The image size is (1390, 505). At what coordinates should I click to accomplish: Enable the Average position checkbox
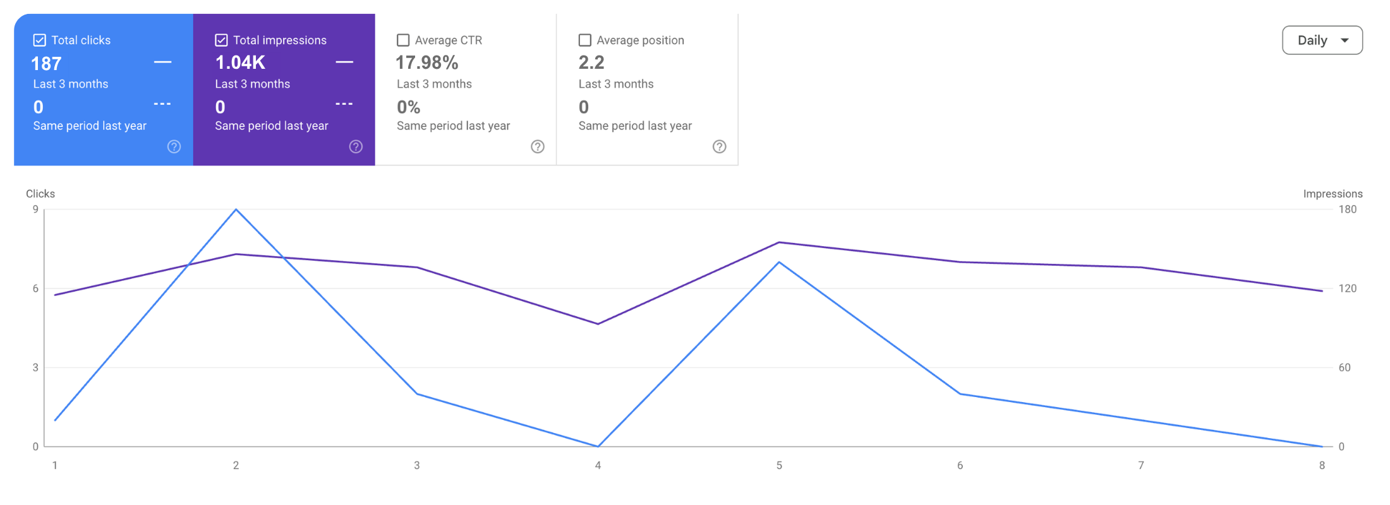[x=585, y=40]
